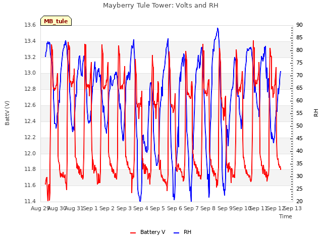Click the 13.4 tick label
Viewport: 323px width, 242px height.
(x=30, y=41)
